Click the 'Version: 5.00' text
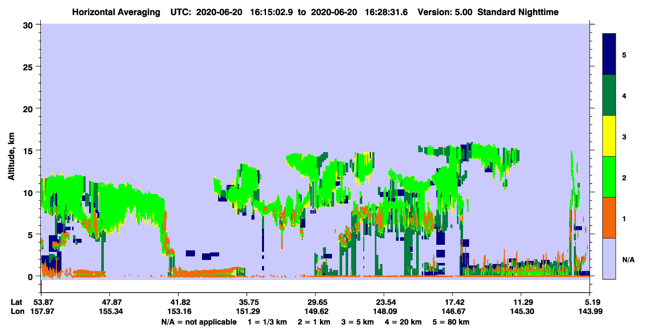The width and height of the screenshot is (655, 336). coord(444,12)
